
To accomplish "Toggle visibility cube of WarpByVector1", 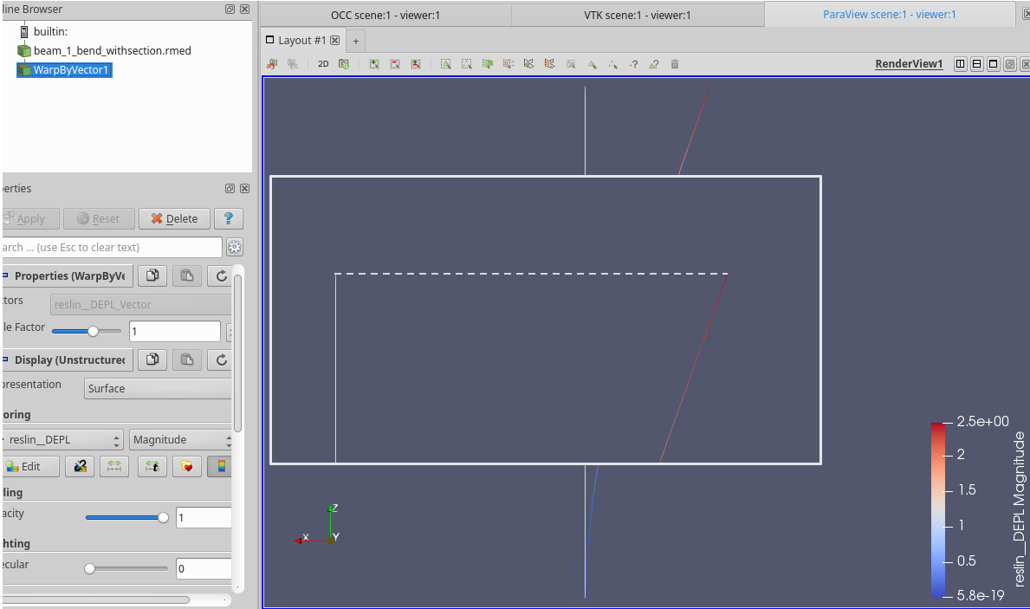I will (24, 69).
